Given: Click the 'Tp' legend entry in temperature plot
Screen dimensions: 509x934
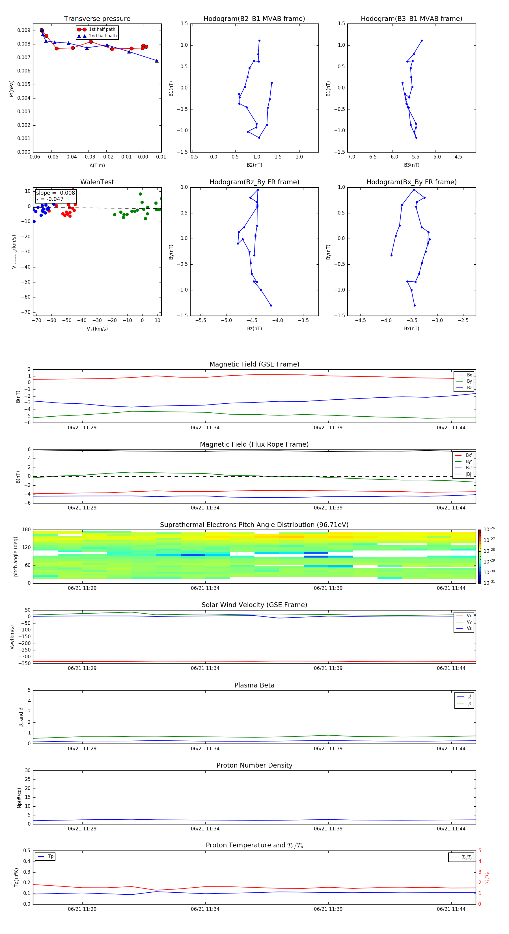Looking at the screenshot, I should pos(45,857).
